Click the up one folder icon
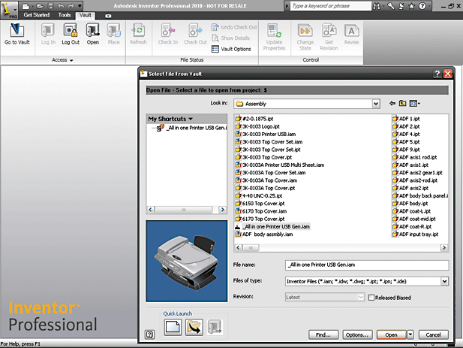This screenshot has height=348, width=463. point(402,103)
